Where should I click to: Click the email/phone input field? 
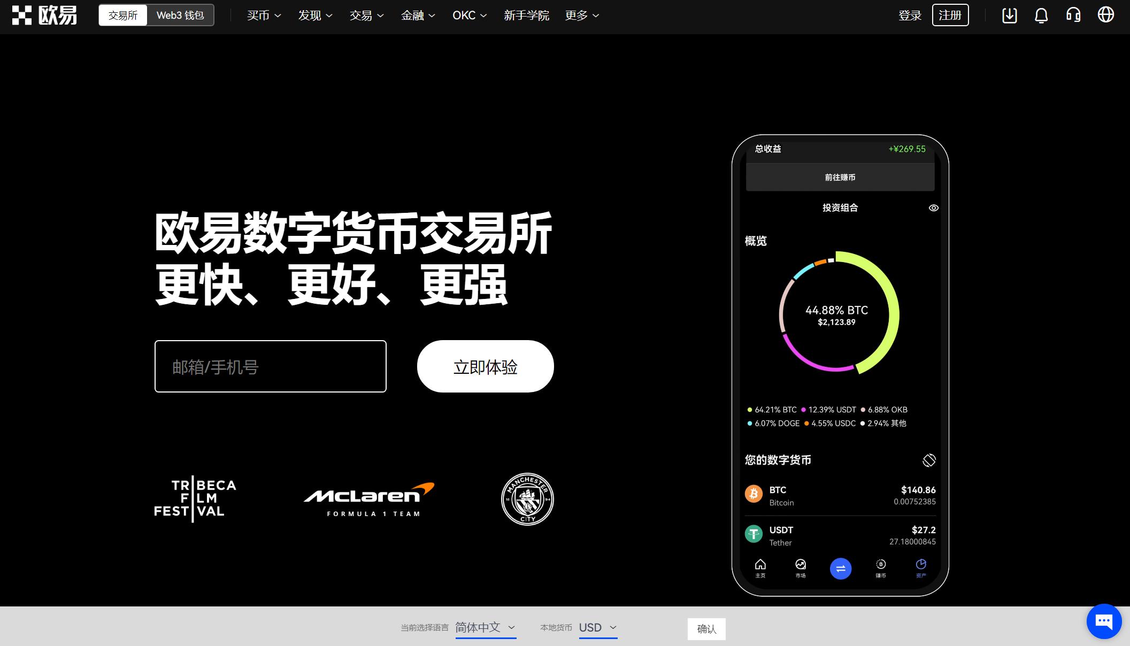[271, 366]
